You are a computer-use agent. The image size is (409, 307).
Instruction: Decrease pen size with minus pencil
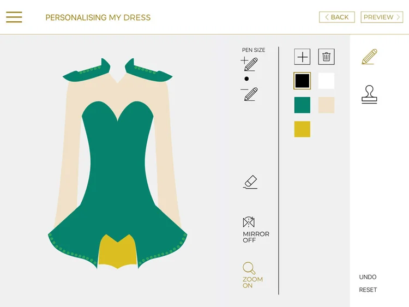tap(249, 94)
